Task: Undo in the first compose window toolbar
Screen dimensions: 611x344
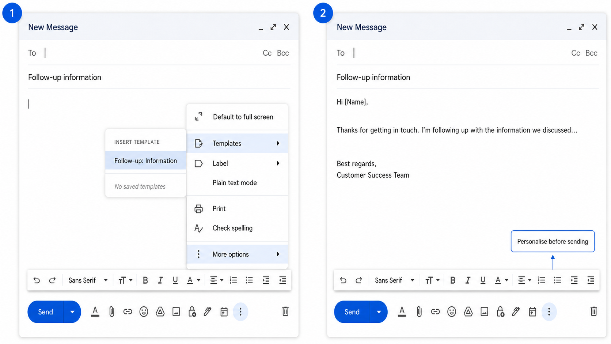Action: [x=37, y=280]
